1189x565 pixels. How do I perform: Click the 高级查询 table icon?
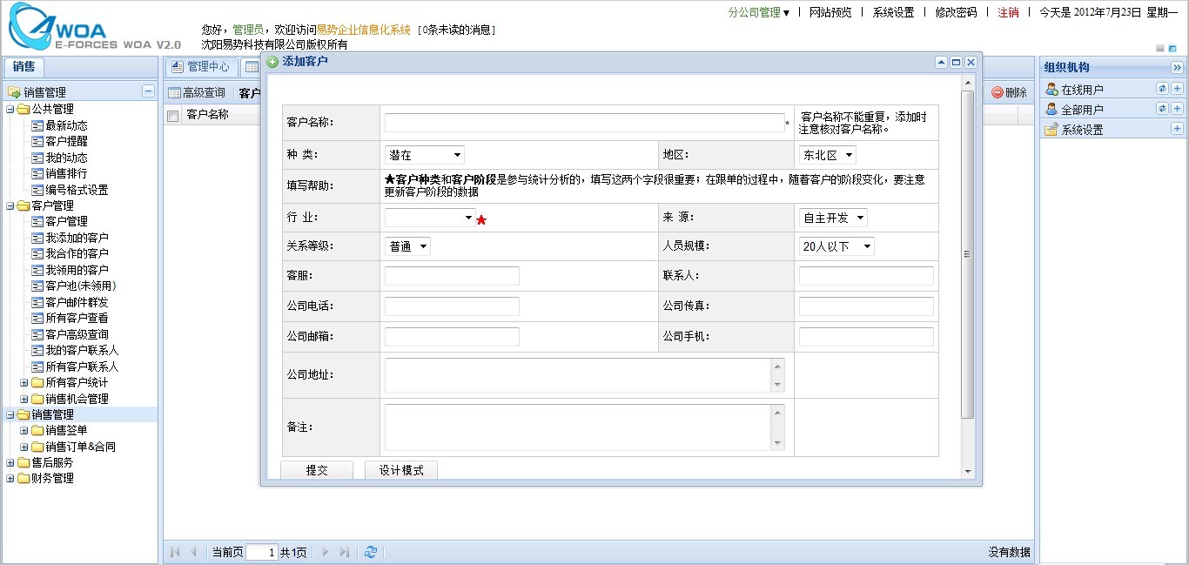pos(174,93)
